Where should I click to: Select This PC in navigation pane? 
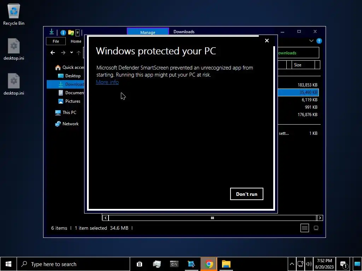(x=65, y=113)
